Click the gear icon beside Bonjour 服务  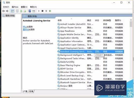click(59, 86)
